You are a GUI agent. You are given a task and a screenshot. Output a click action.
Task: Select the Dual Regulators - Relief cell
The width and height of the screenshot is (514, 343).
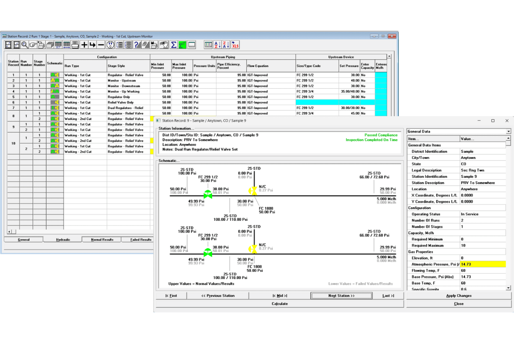click(128, 108)
